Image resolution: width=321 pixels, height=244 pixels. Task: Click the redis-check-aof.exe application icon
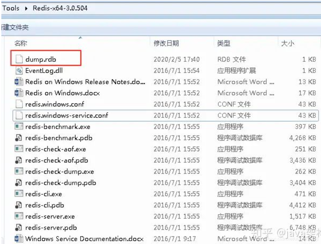point(19,149)
